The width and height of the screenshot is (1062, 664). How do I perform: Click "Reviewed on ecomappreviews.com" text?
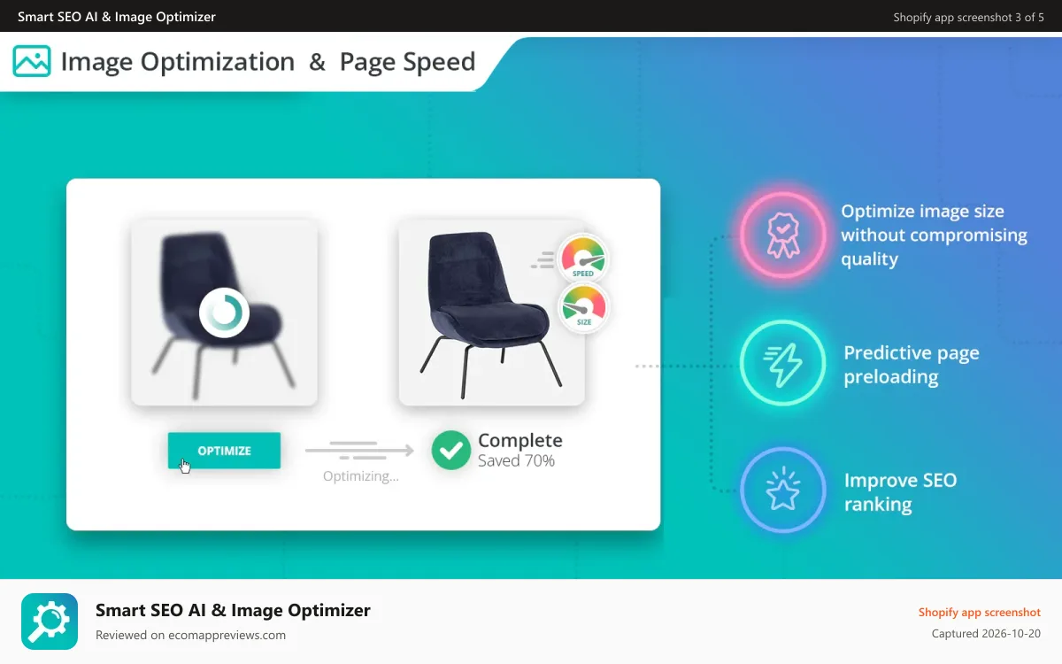[x=190, y=635]
